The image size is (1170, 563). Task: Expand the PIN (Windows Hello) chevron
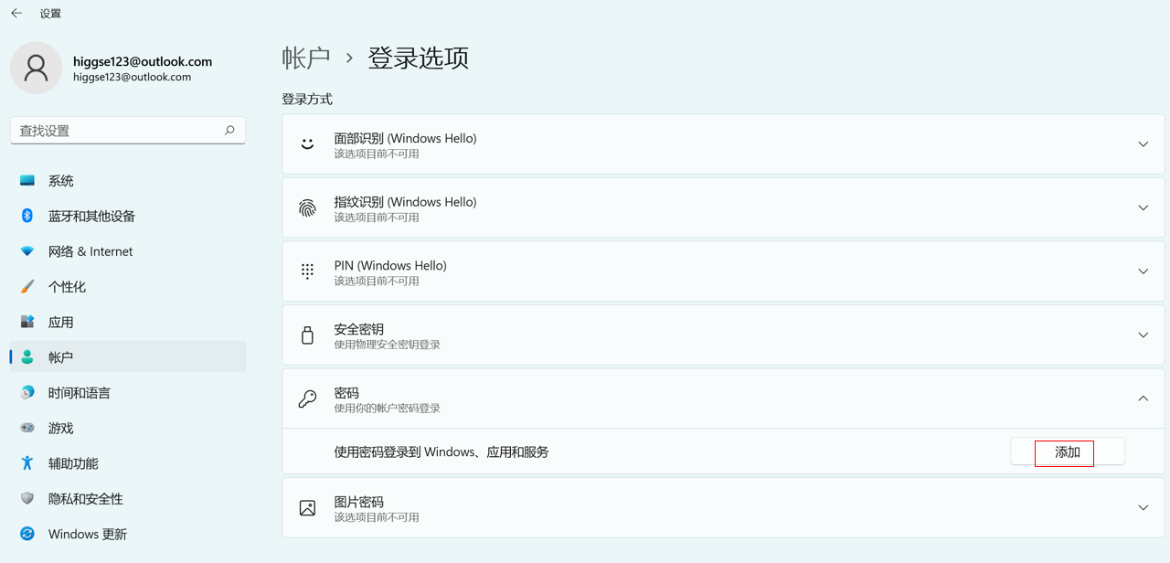click(1143, 271)
